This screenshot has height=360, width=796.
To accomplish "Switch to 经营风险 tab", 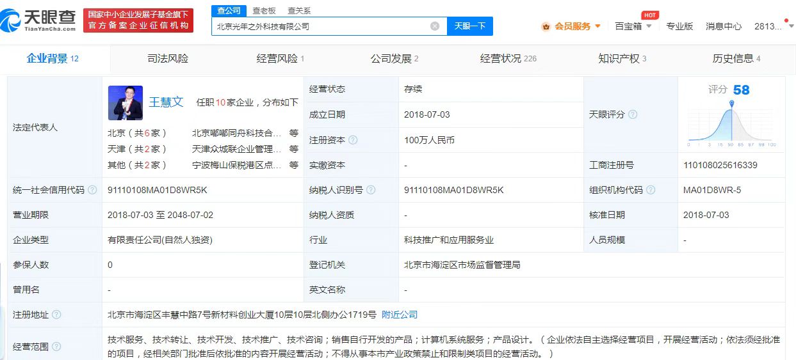I will coord(280,59).
